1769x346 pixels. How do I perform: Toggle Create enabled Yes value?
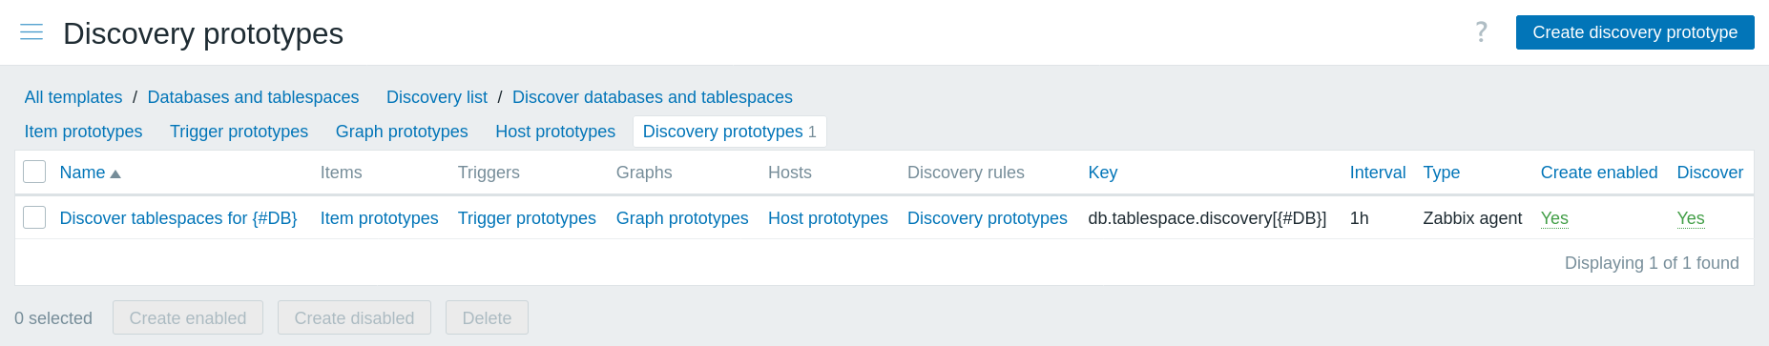coord(1554,218)
